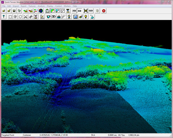Select the Z selection circle tool
Viewport: 173px width, 138px height.
click(x=15, y=17)
